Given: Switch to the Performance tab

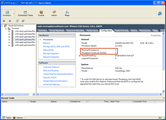Looking at the screenshot, I should [92, 31].
